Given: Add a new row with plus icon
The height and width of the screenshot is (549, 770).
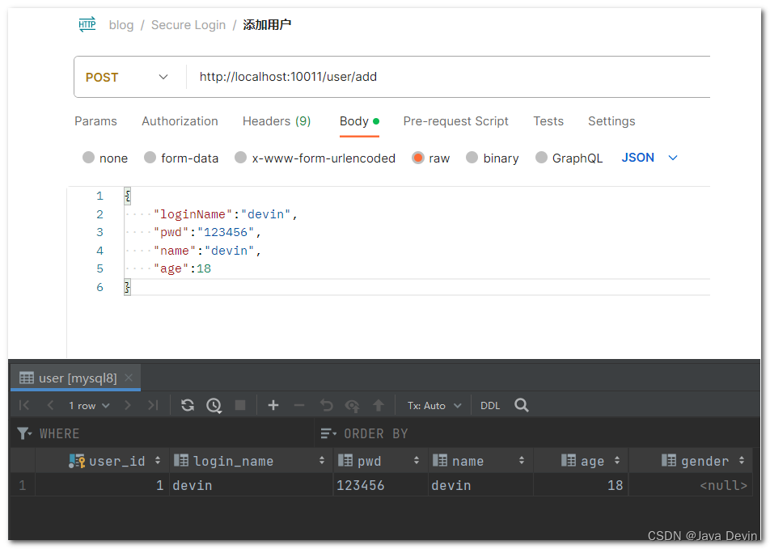Looking at the screenshot, I should (273, 405).
